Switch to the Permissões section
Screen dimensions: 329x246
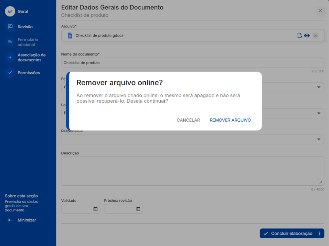click(28, 73)
